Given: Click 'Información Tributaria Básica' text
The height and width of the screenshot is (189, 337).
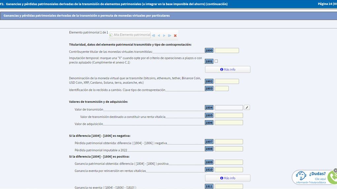Looking at the screenshot, I should coord(311,182).
